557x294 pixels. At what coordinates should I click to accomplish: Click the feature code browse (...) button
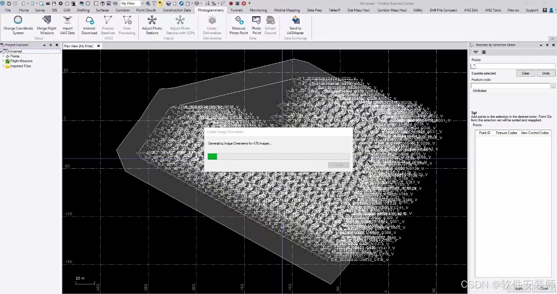click(x=553, y=86)
